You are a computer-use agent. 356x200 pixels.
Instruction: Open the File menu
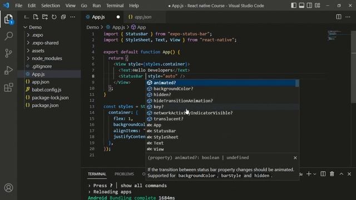[18, 6]
